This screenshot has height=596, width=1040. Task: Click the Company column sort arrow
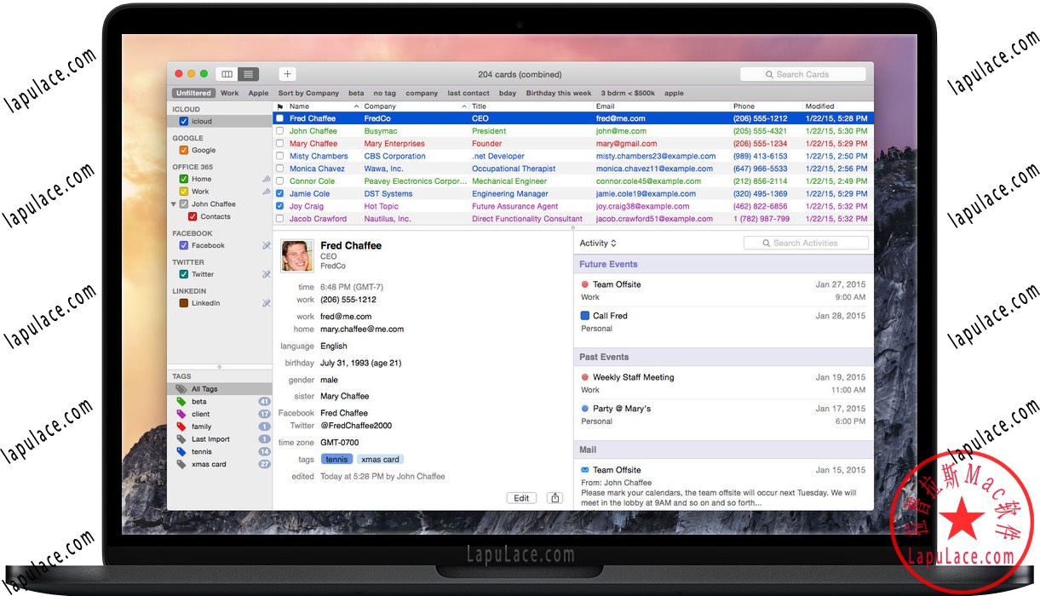pos(464,106)
